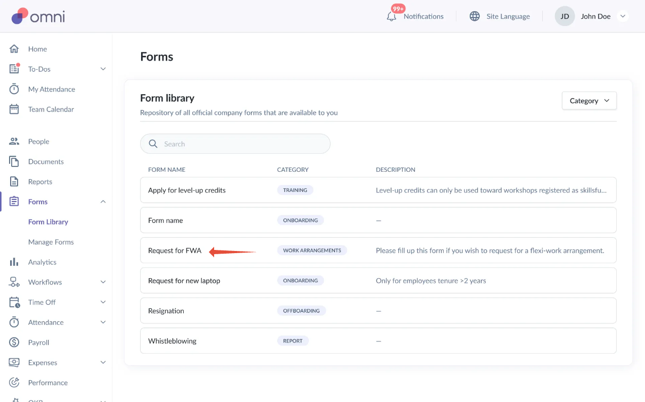
Task: Click the My Attendance stopwatch icon
Action: coord(14,89)
